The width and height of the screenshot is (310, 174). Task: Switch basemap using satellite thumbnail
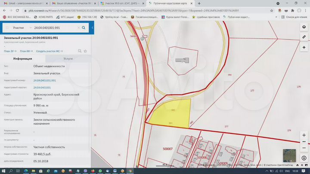[x=289, y=156]
